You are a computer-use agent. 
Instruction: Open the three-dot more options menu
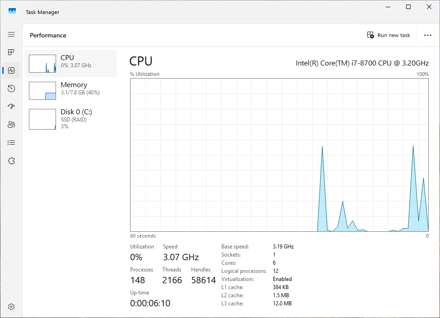pos(427,35)
